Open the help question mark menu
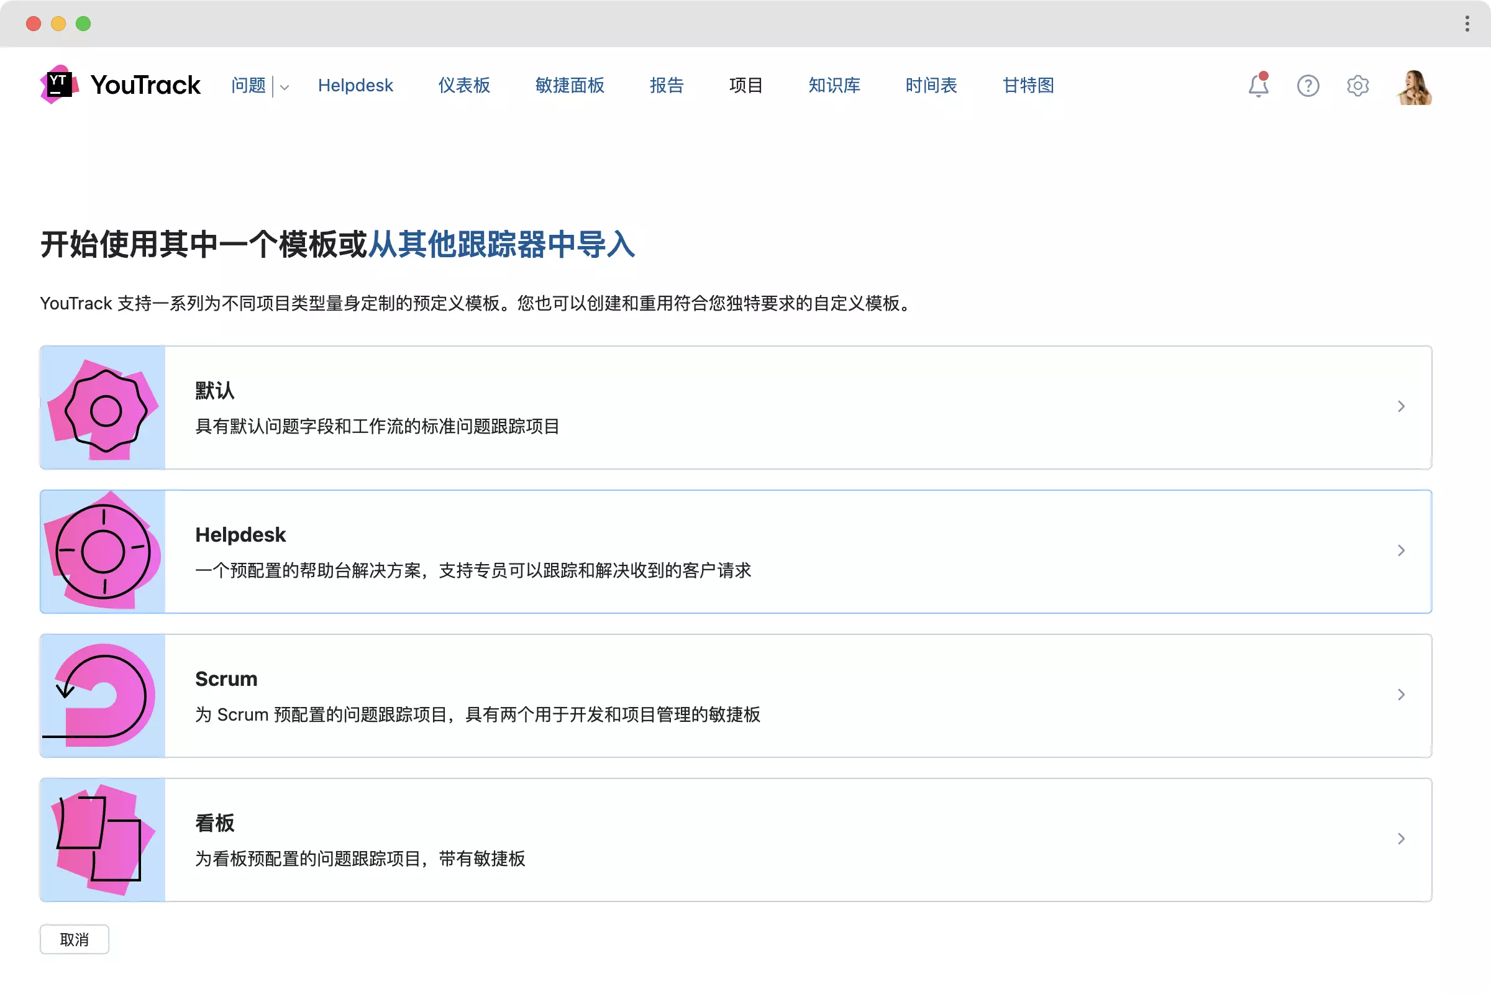This screenshot has height=994, width=1491. 1307,86
